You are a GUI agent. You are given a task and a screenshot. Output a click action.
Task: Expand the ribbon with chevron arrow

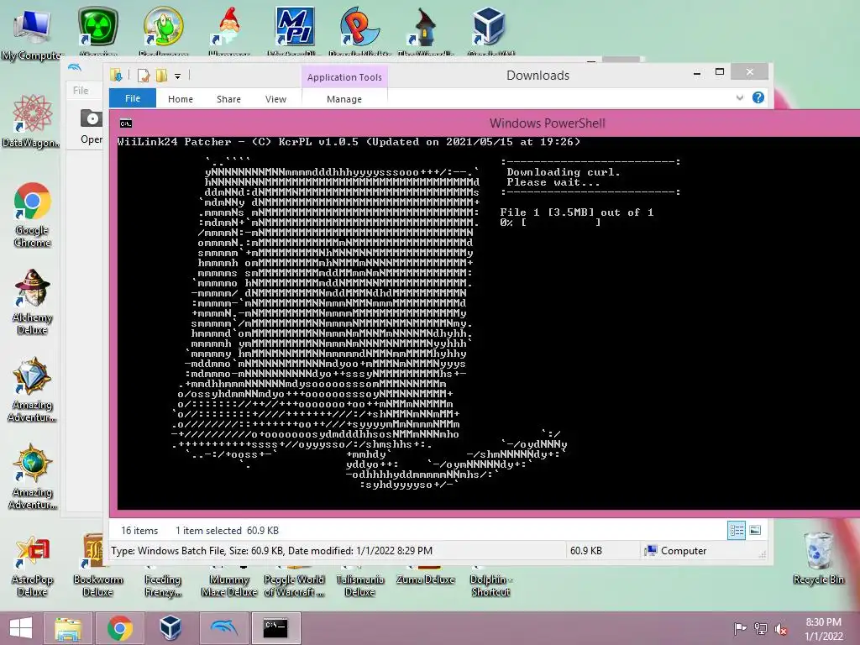[x=740, y=97]
